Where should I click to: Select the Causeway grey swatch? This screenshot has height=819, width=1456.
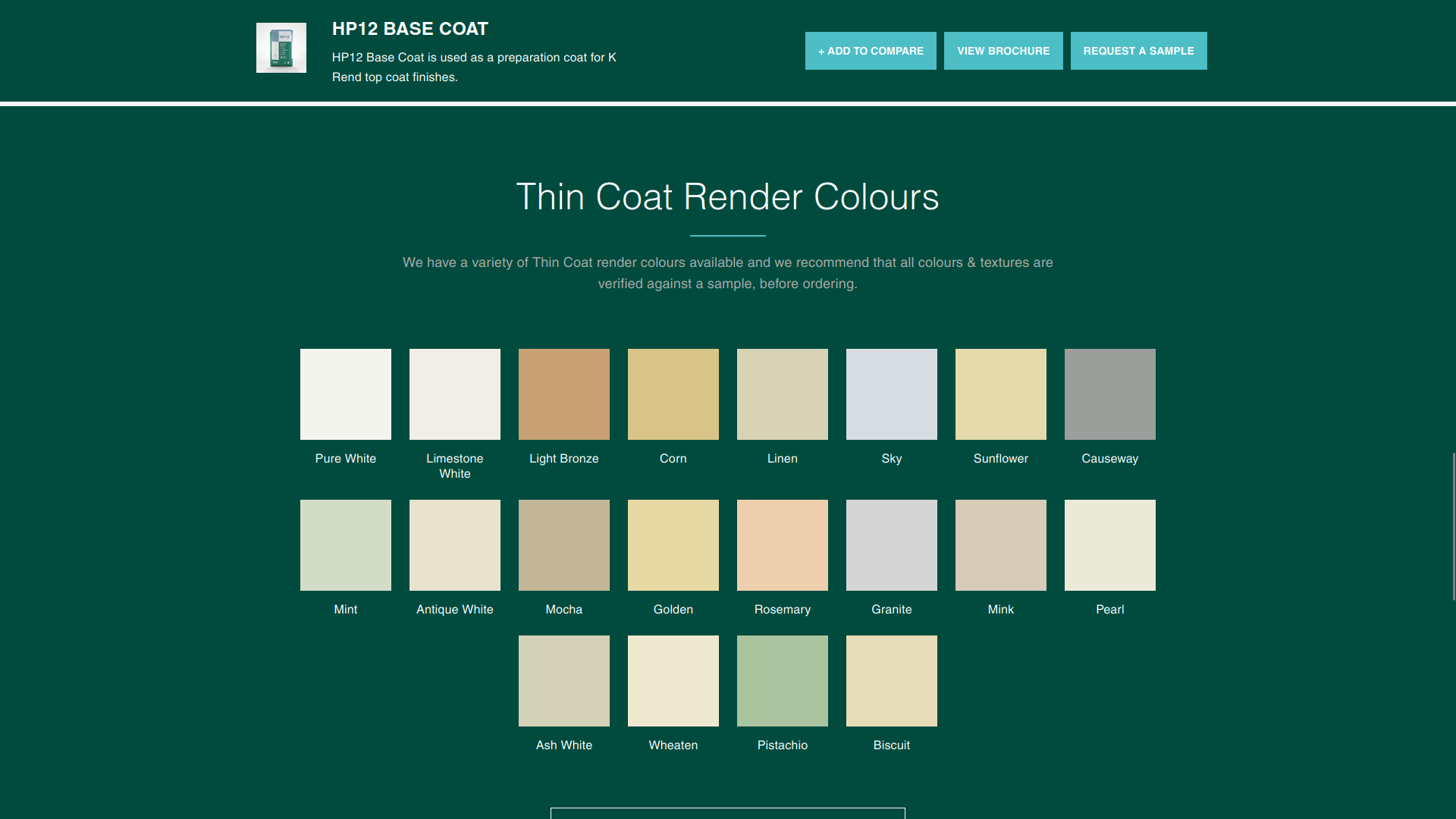click(x=1110, y=394)
